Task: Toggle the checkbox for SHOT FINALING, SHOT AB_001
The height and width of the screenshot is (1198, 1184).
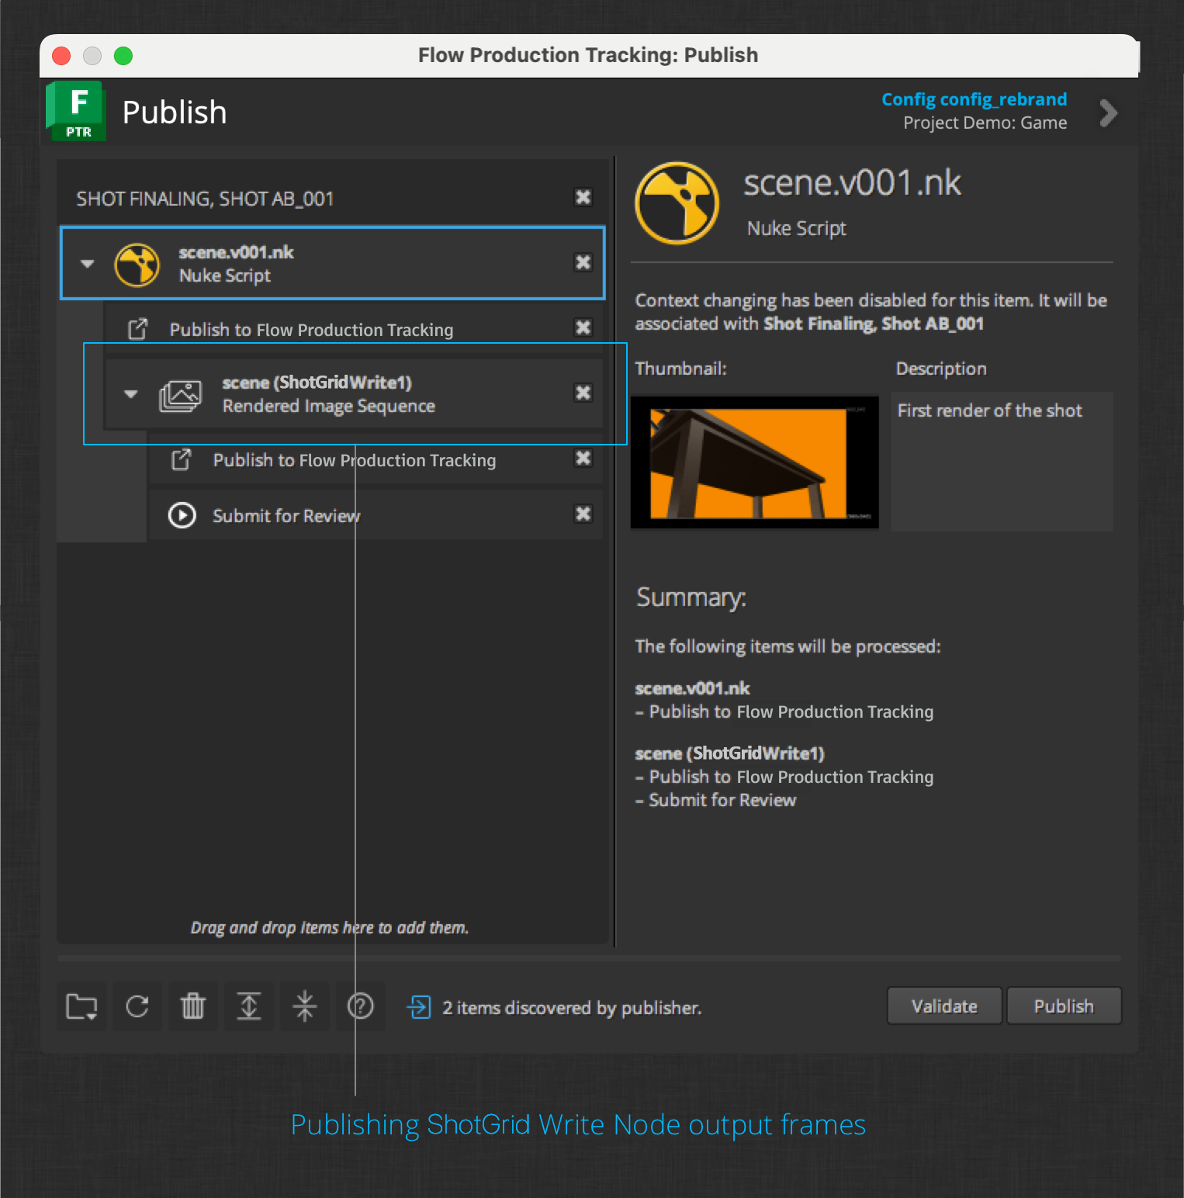Action: click(583, 197)
